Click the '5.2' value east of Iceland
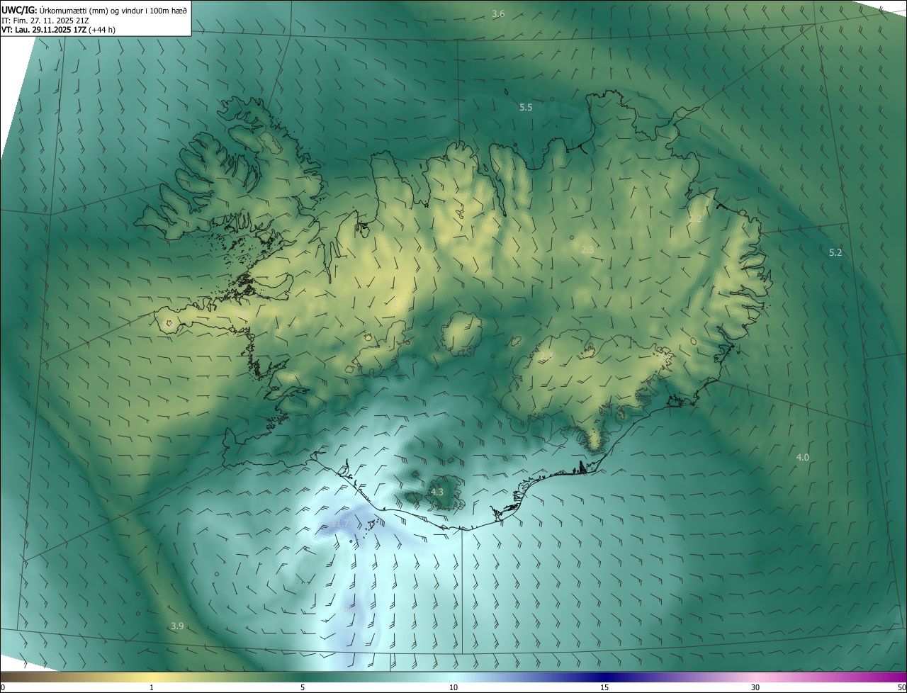This screenshot has height=693, width=907. click(835, 252)
